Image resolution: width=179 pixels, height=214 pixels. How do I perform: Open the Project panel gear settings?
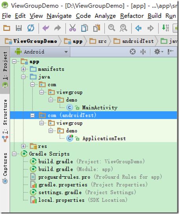click(x=159, y=52)
